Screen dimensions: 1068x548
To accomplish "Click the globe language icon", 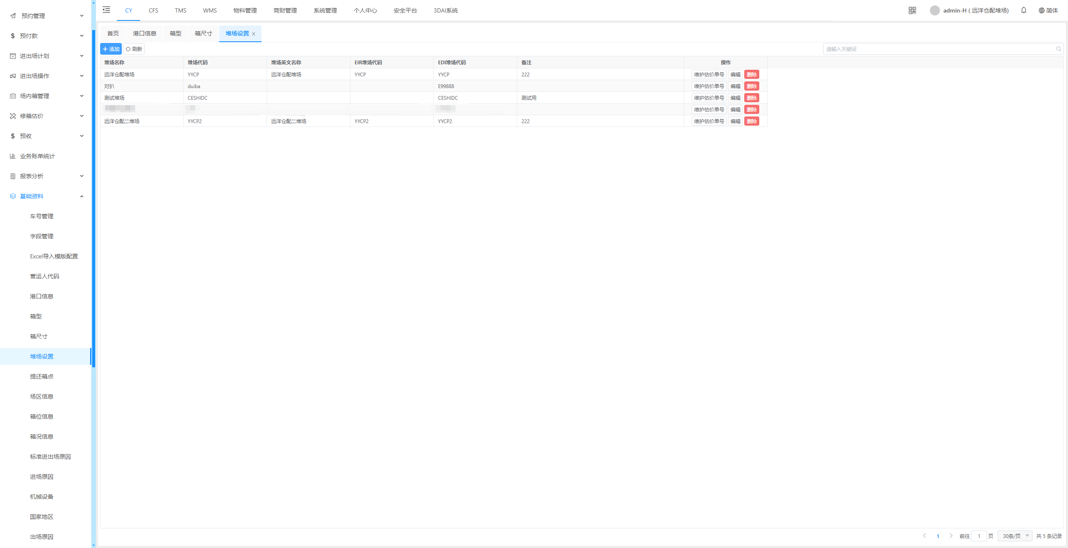I will click(x=1041, y=10).
